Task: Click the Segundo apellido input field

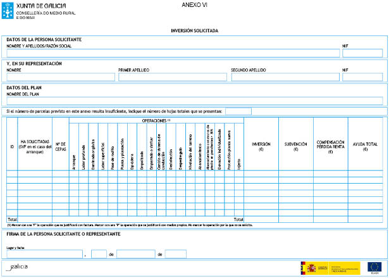Action: 284,77
